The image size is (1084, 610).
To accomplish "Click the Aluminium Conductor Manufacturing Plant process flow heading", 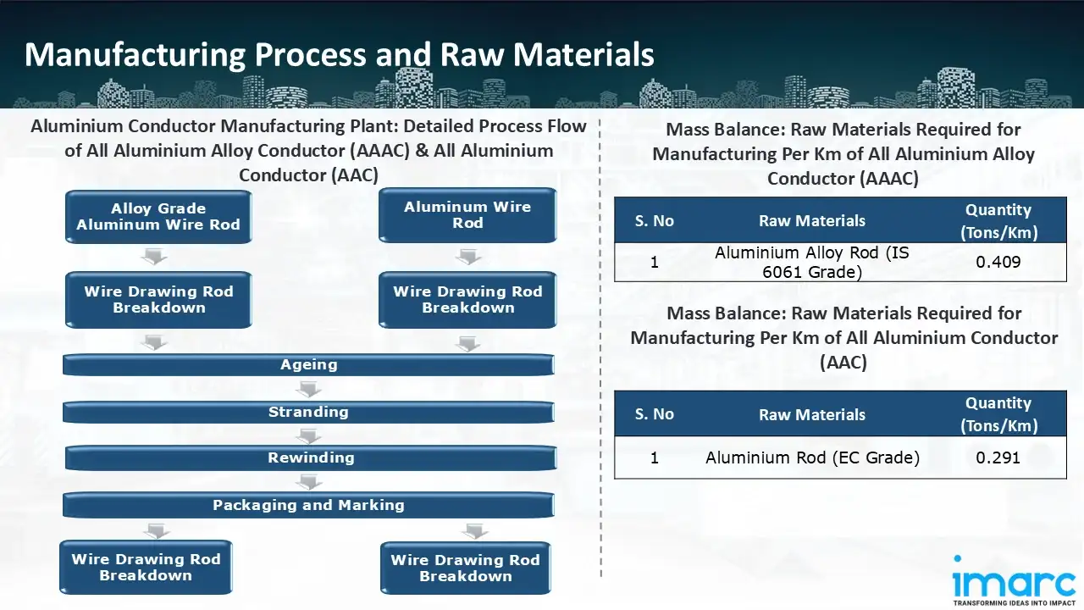I will coord(308,151).
